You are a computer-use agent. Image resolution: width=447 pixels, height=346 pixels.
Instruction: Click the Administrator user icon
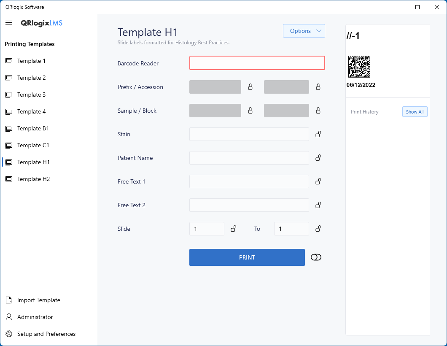9,317
